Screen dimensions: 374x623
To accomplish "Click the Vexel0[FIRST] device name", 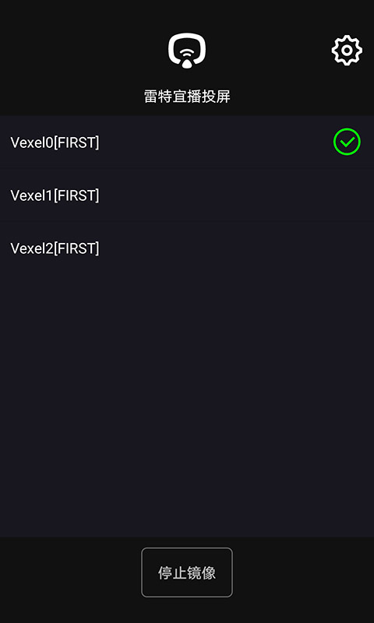I will pos(55,143).
